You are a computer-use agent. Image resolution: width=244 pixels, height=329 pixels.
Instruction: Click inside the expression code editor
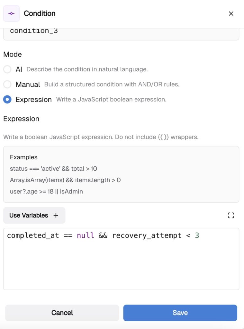coord(121,263)
